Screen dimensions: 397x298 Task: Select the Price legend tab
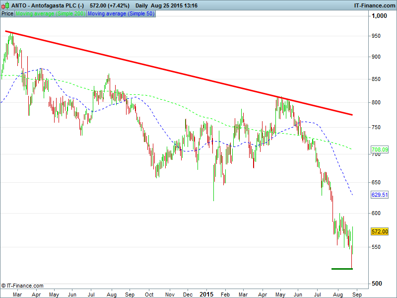7,14
